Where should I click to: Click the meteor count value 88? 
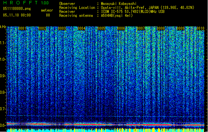pos(48,15)
